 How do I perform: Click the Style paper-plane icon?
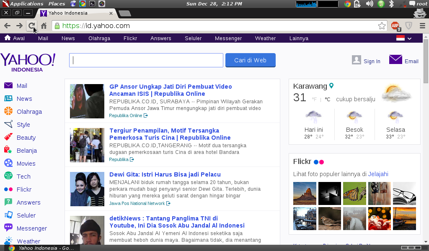[8, 124]
